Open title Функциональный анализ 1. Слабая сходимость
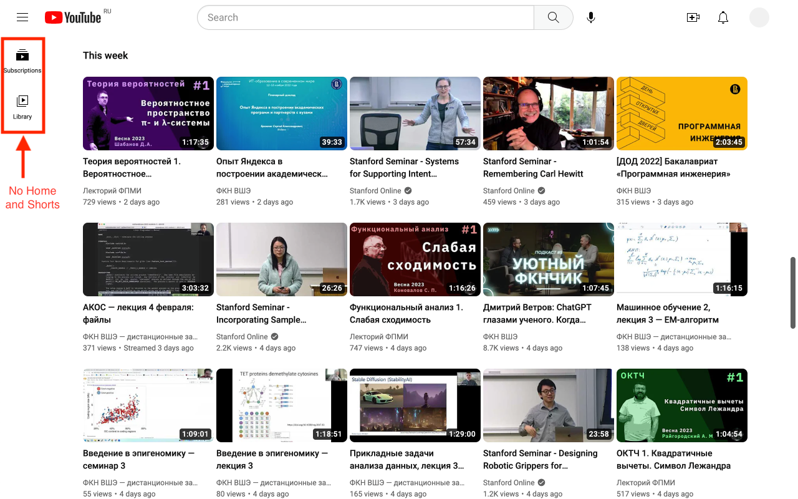Screen dimensions: 798x499 tap(406, 313)
